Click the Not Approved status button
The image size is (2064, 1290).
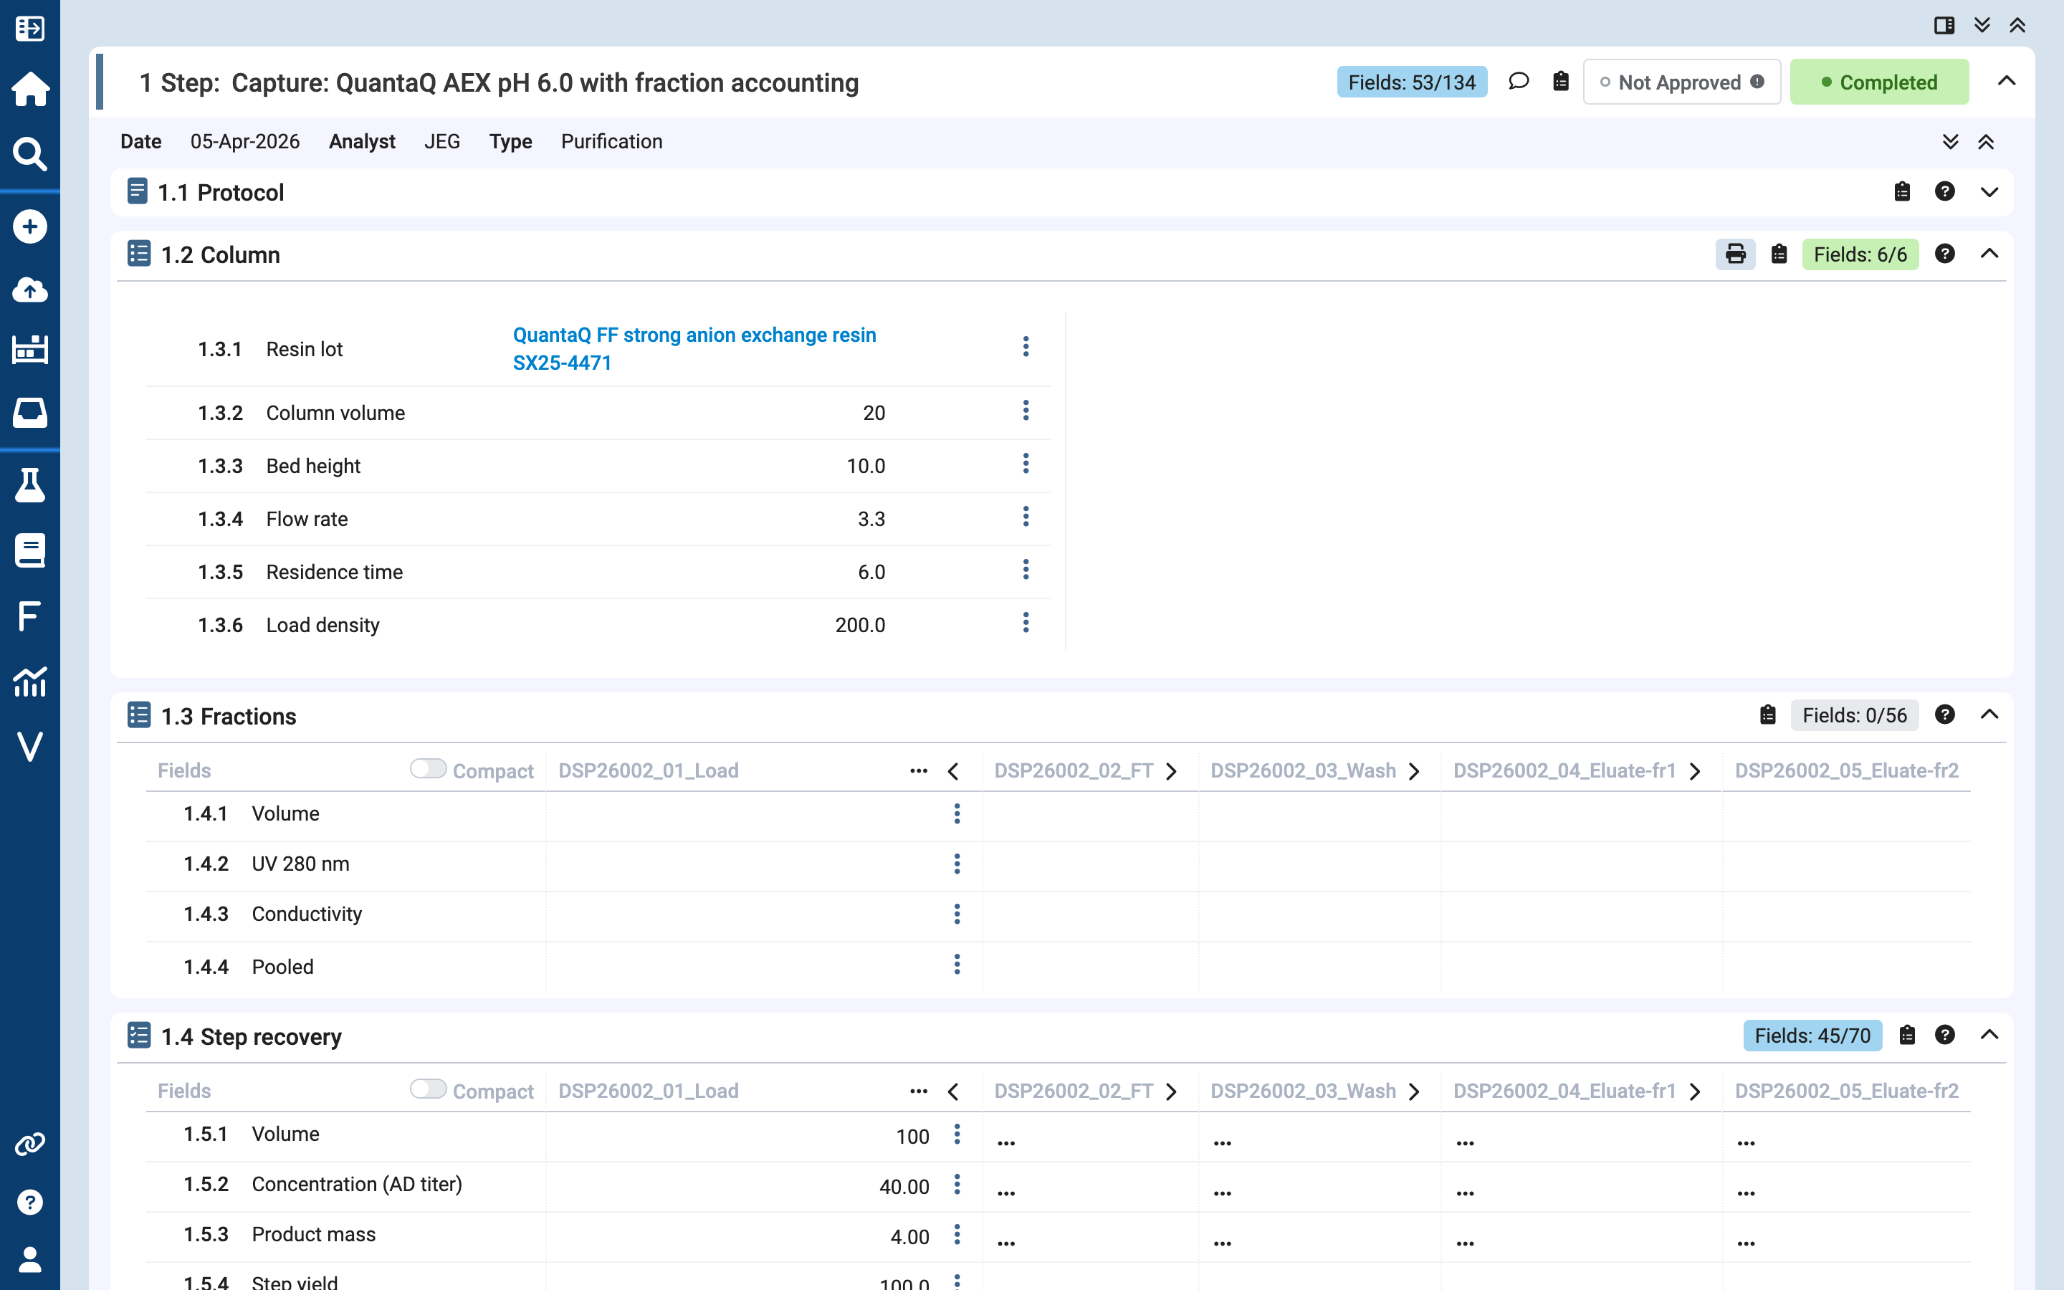coord(1682,82)
